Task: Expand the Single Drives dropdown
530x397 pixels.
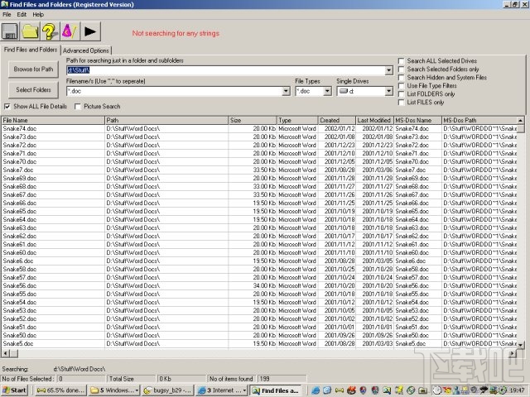Action: [x=389, y=91]
